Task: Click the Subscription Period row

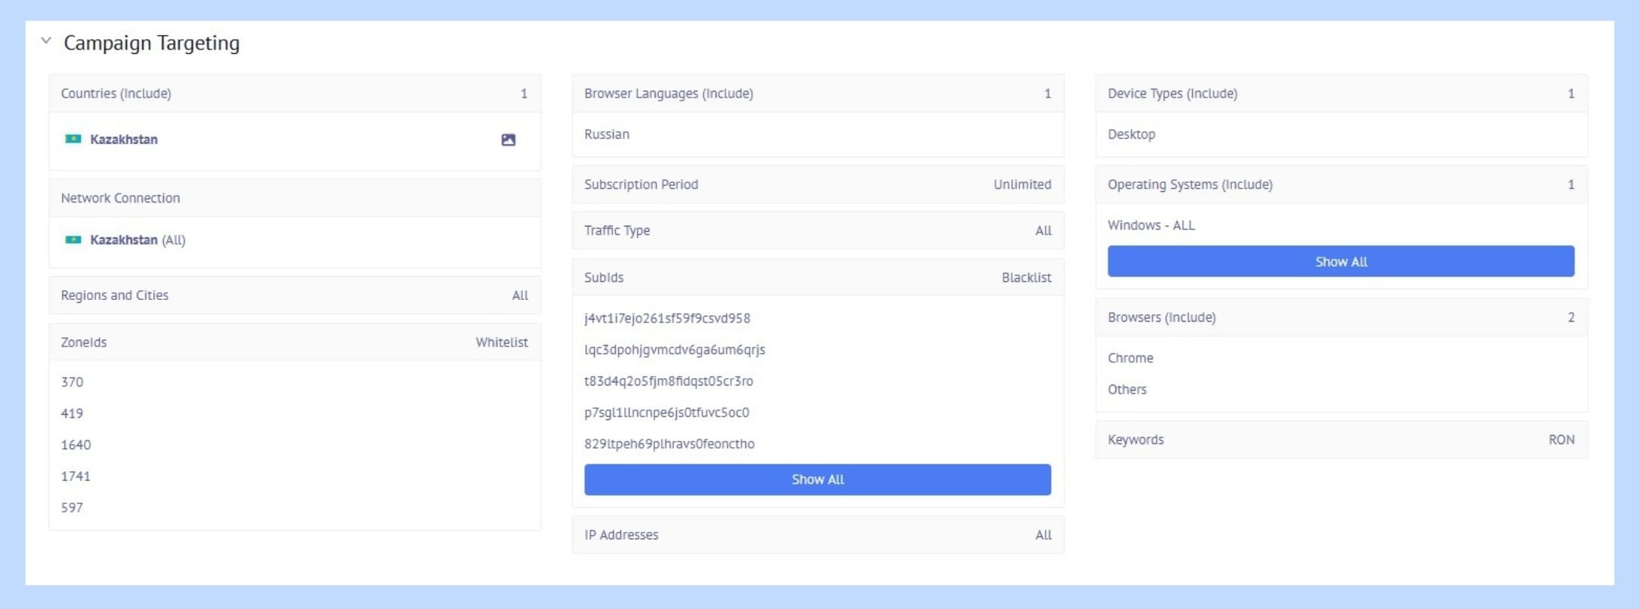Action: (x=817, y=184)
